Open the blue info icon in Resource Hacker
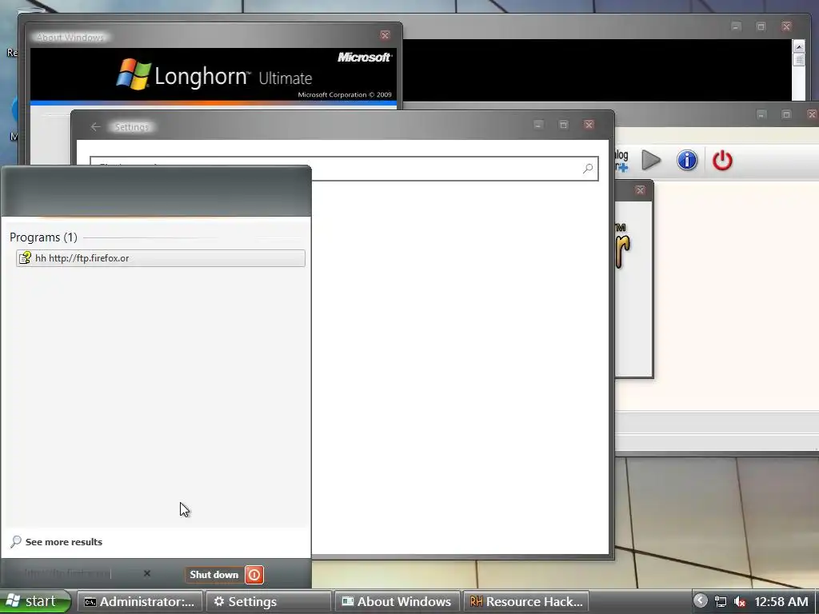This screenshot has width=819, height=614. pos(687,160)
